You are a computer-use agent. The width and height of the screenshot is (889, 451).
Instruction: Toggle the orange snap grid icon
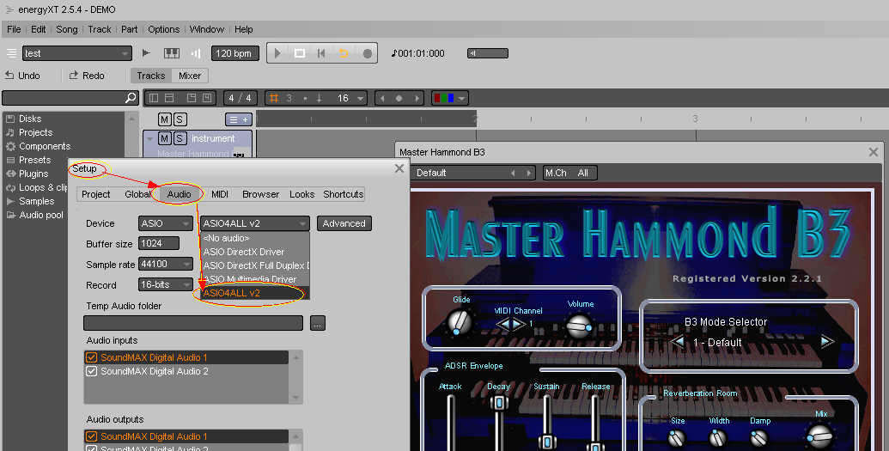pyautogui.click(x=274, y=98)
